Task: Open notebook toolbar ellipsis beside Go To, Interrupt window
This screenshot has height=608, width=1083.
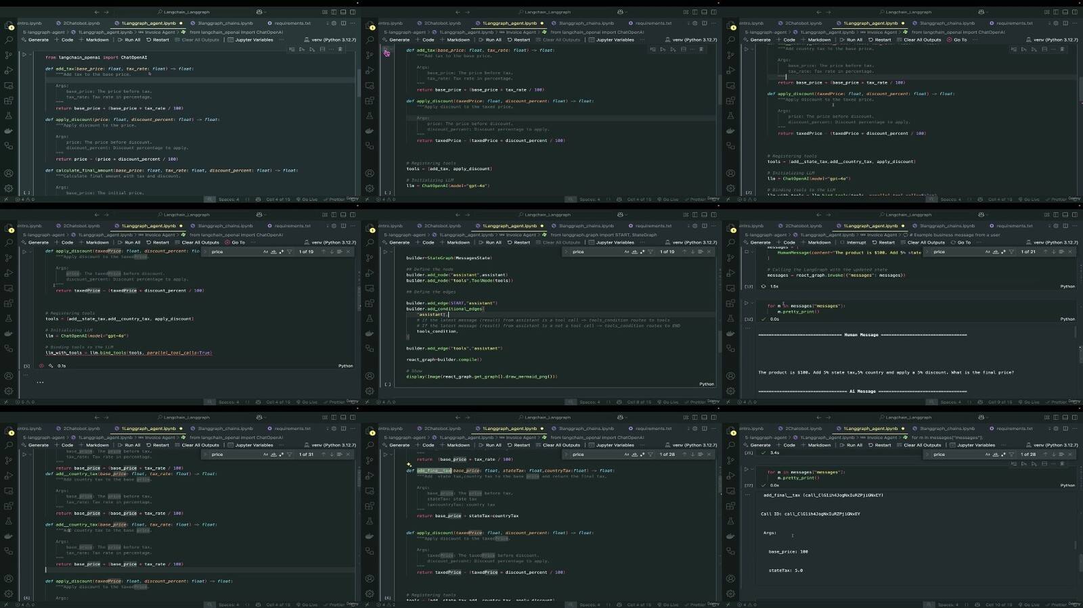Action: tap(979, 242)
